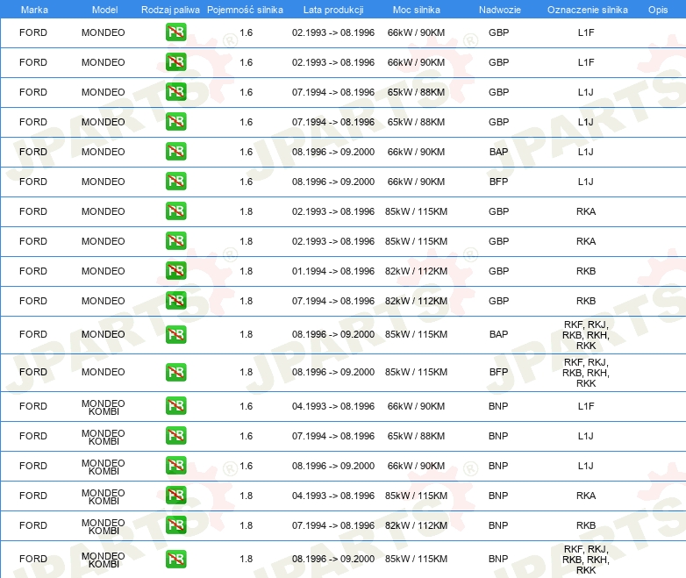Click the MONDEO cell in the 1.6 BFP row
This screenshot has width=686, height=578.
(104, 182)
